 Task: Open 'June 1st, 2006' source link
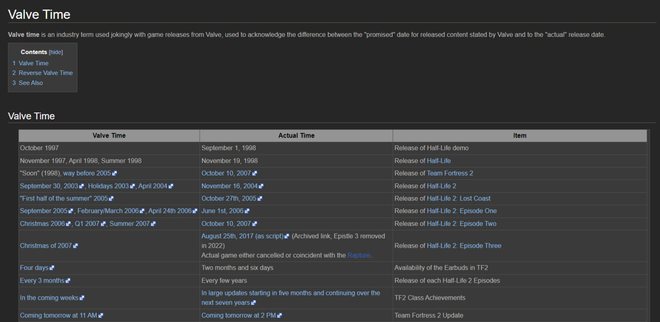pyautogui.click(x=222, y=211)
